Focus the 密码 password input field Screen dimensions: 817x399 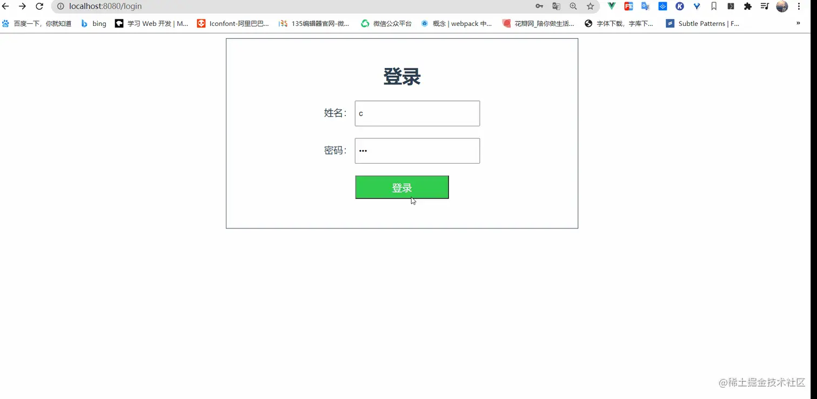point(417,151)
